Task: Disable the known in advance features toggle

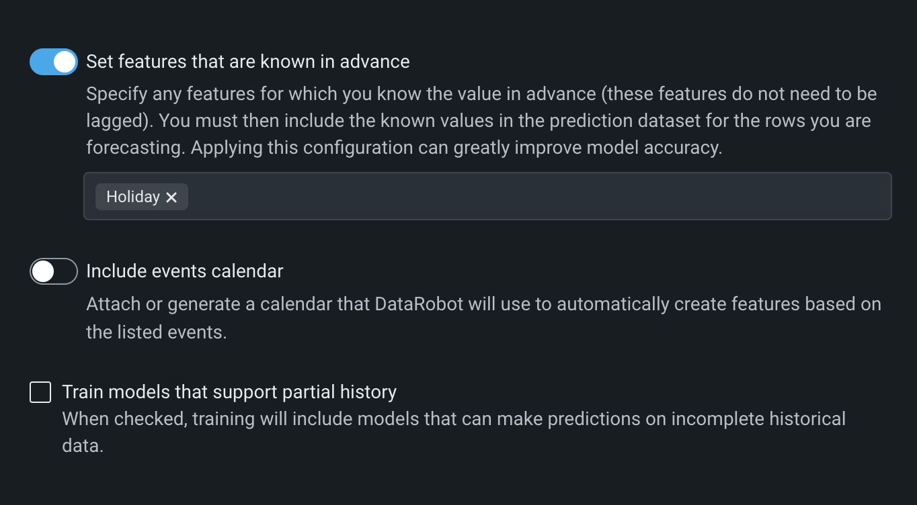Action: tap(54, 62)
